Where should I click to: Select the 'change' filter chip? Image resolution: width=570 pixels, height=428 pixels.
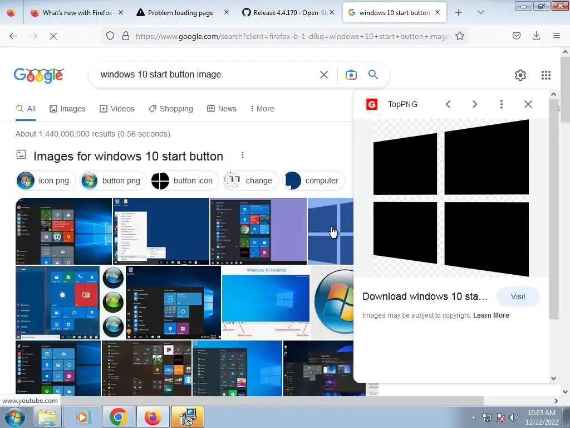tap(250, 181)
